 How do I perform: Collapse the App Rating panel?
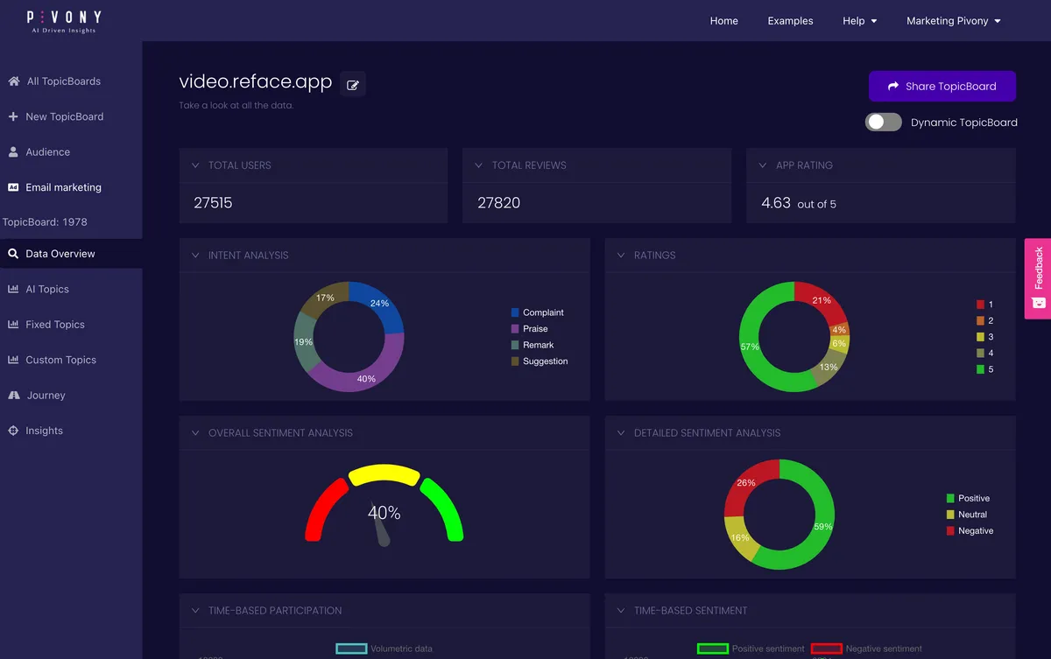click(x=762, y=165)
